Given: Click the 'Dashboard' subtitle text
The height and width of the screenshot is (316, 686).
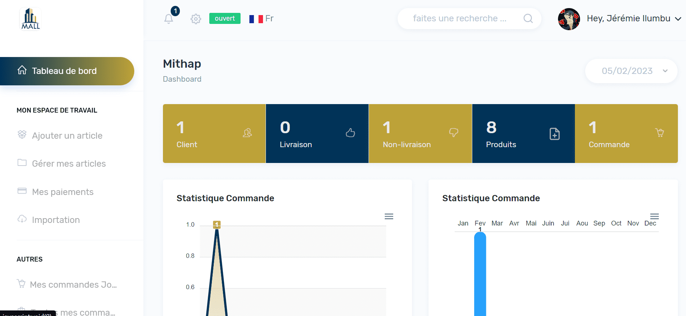Looking at the screenshot, I should (182, 79).
